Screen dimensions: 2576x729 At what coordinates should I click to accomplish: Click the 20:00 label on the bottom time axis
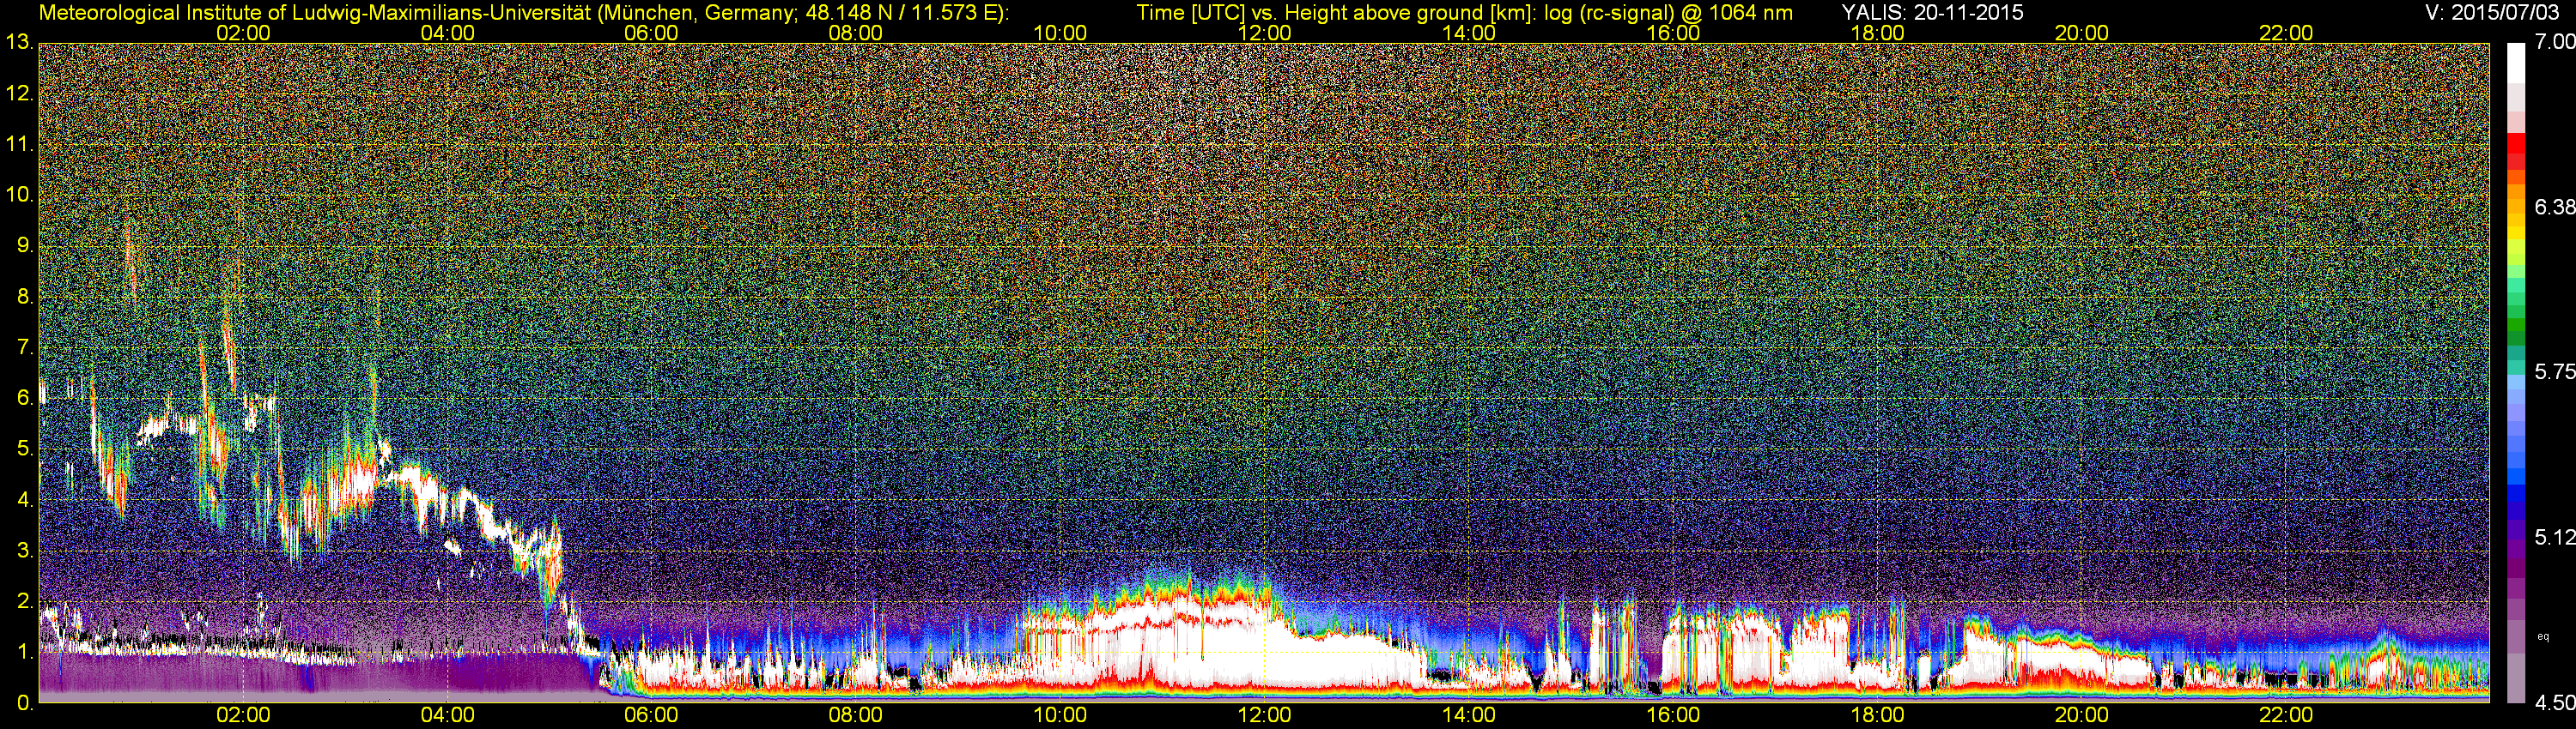tap(2082, 715)
